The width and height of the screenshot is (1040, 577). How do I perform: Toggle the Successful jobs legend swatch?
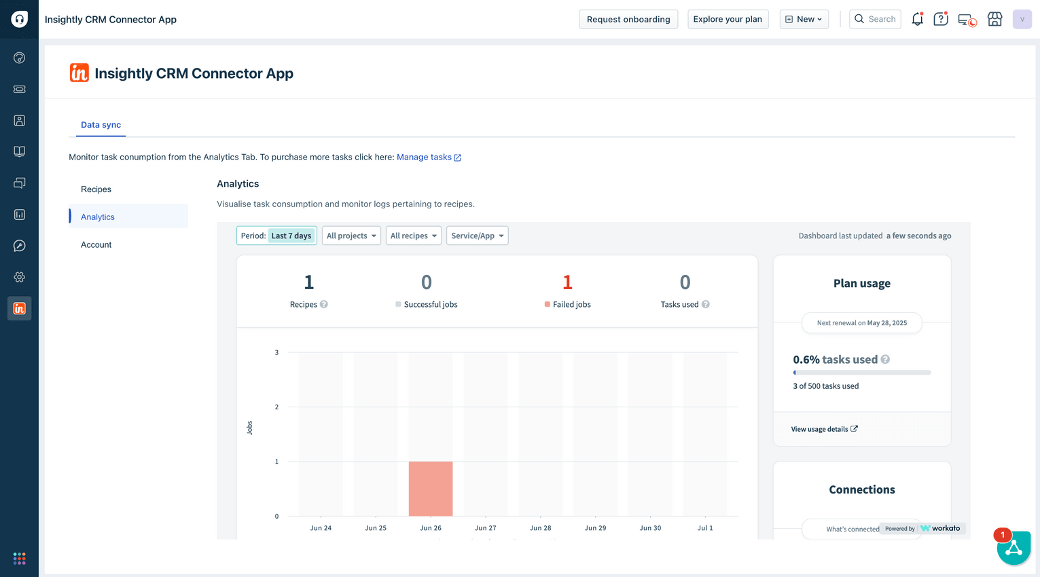pos(398,304)
